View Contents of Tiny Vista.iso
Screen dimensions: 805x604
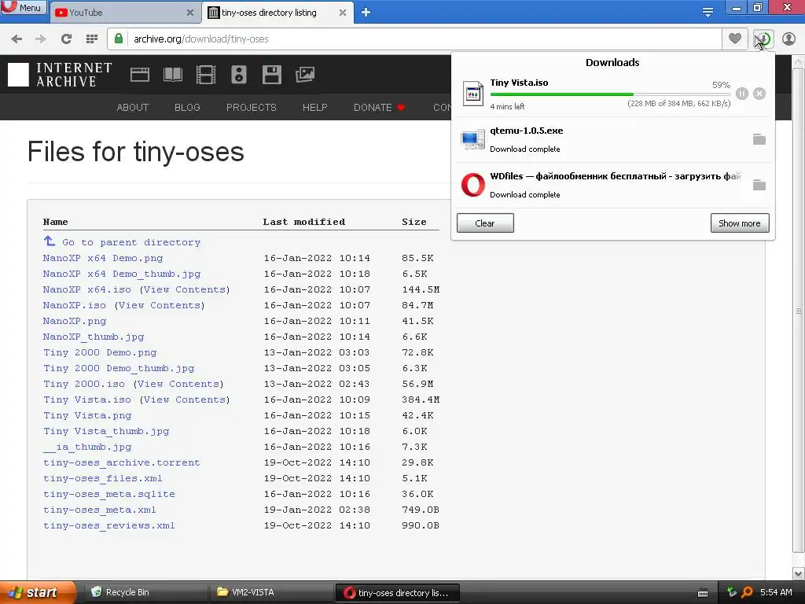(x=185, y=400)
